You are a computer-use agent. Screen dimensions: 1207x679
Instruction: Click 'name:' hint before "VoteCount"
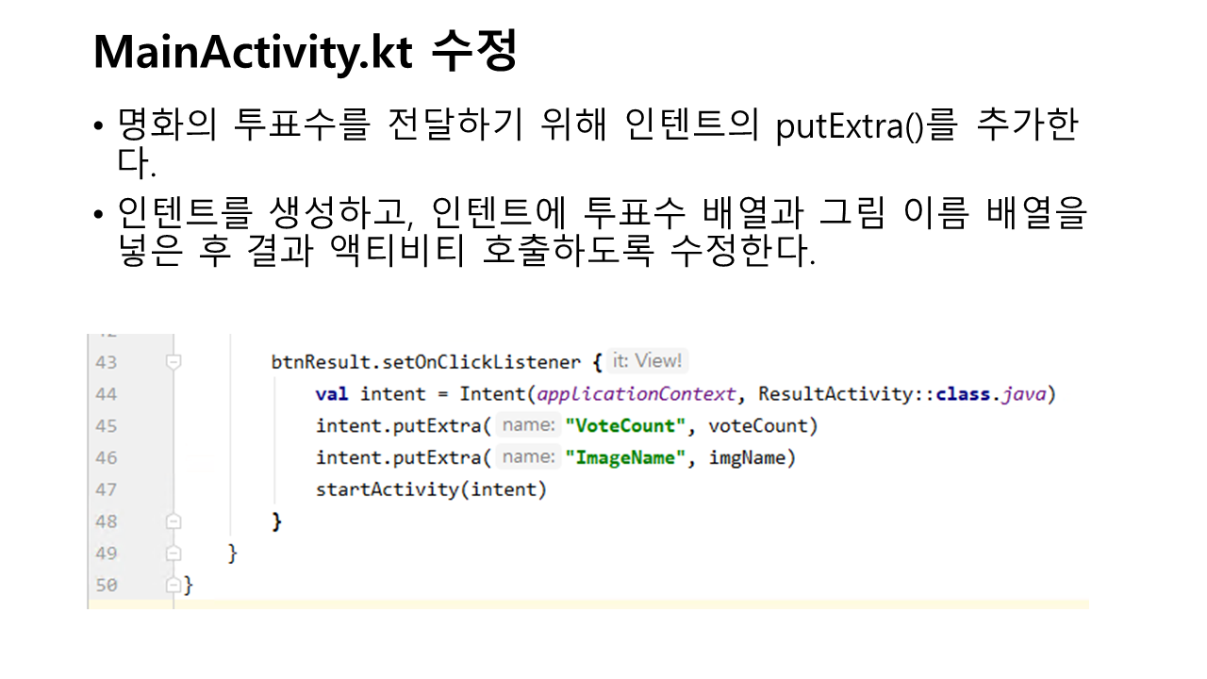(528, 425)
